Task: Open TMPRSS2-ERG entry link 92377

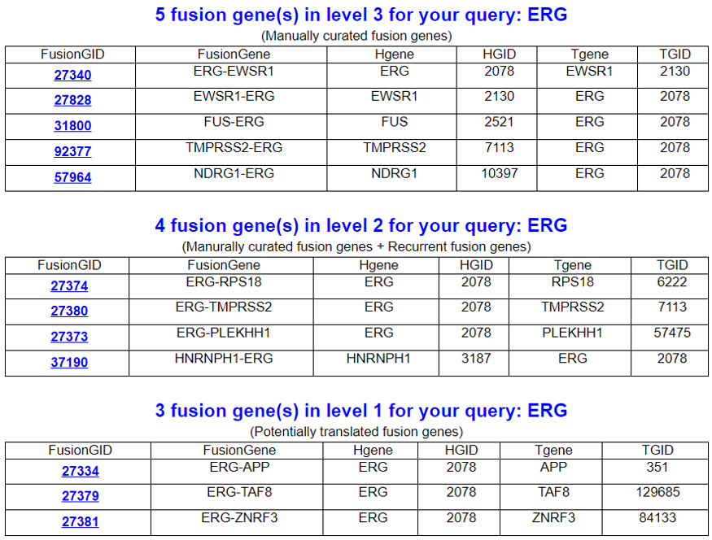Action: click(x=72, y=152)
